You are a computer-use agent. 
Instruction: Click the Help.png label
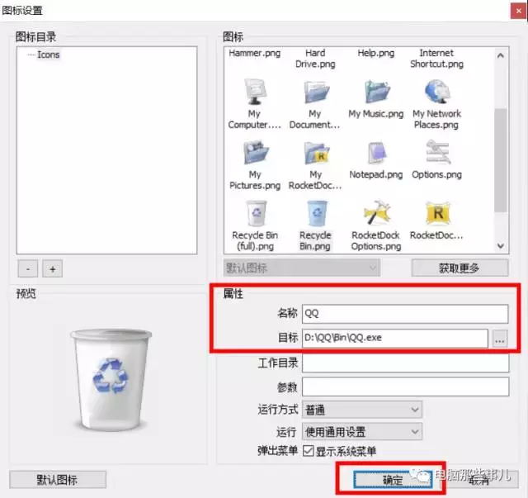376,54
